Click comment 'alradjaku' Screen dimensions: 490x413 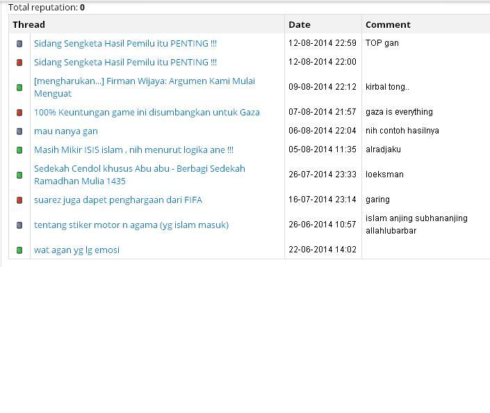[383, 149]
